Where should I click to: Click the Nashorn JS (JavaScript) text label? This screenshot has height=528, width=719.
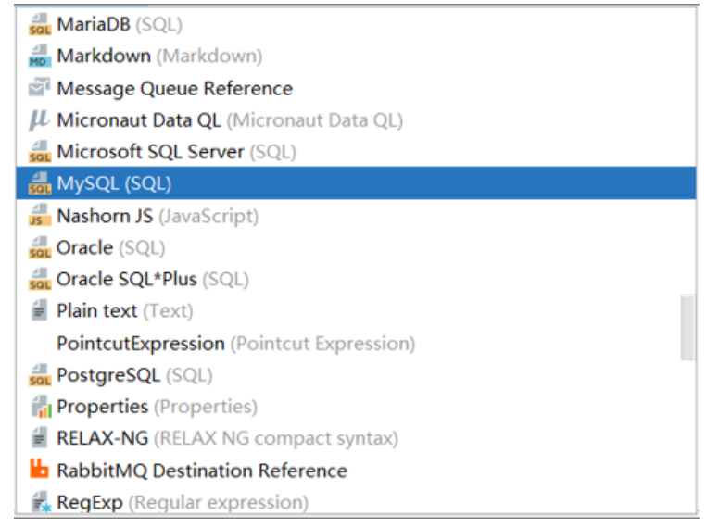point(158,217)
